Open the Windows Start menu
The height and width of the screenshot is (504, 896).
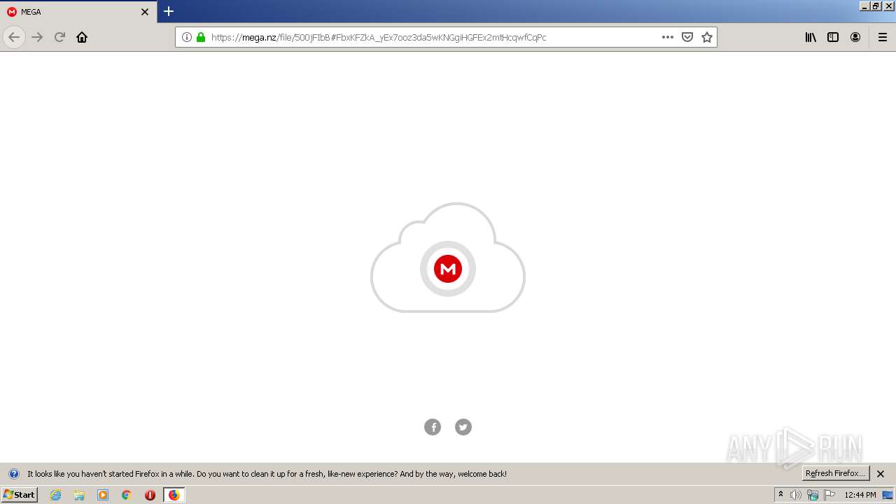[20, 495]
